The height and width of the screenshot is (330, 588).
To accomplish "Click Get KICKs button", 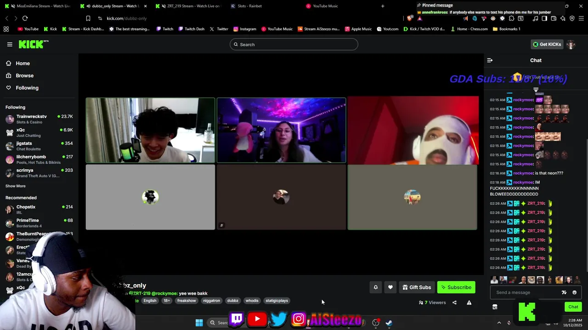I will pyautogui.click(x=547, y=44).
